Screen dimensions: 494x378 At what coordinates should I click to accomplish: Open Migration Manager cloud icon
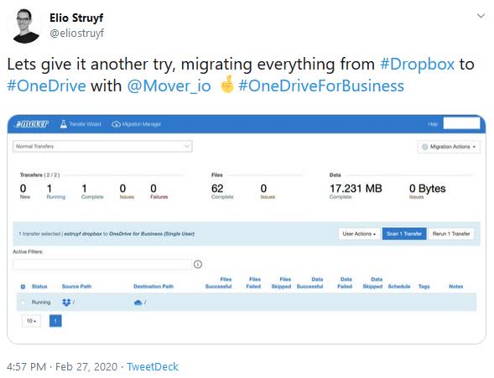[x=116, y=124]
